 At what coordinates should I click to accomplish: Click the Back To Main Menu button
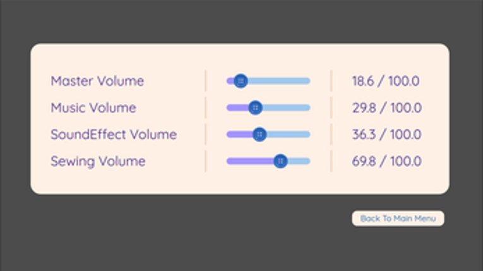click(398, 219)
